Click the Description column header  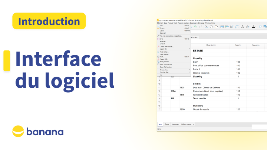pos(211,45)
